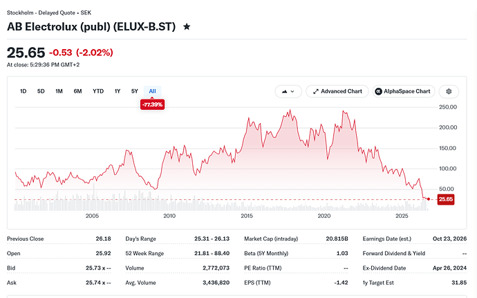The width and height of the screenshot is (477, 298).
Task: Click the 25.65 current price chart label
Action: click(446, 199)
